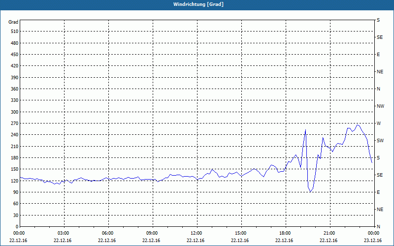Click the 03:00 time label
Screen dimensions: 394x246
coord(64,233)
